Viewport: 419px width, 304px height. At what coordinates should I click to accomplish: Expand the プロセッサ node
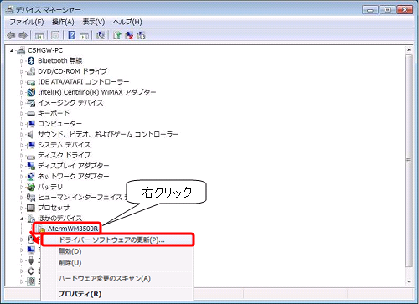[22, 208]
